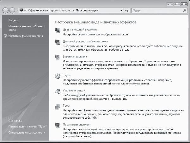The width and height of the screenshot is (190, 143).
Task: Open Цвет и внешний вид окон link
Action: (x=80, y=30)
